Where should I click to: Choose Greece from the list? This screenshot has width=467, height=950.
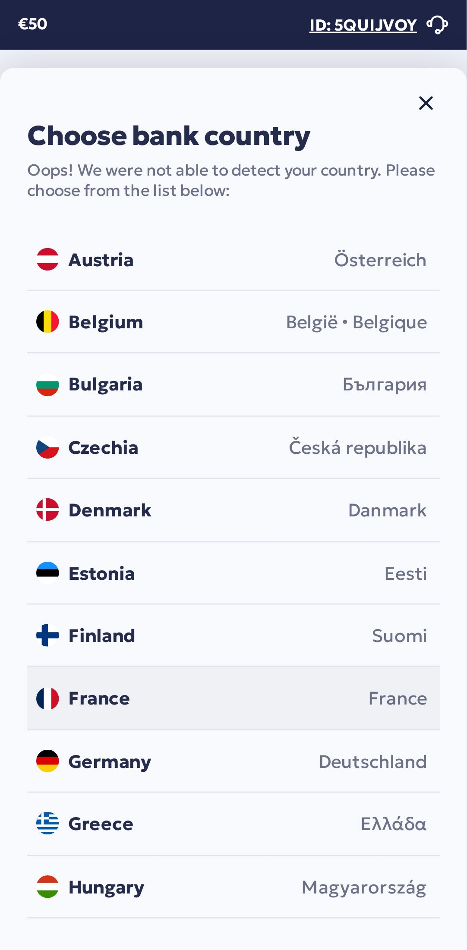click(x=233, y=824)
